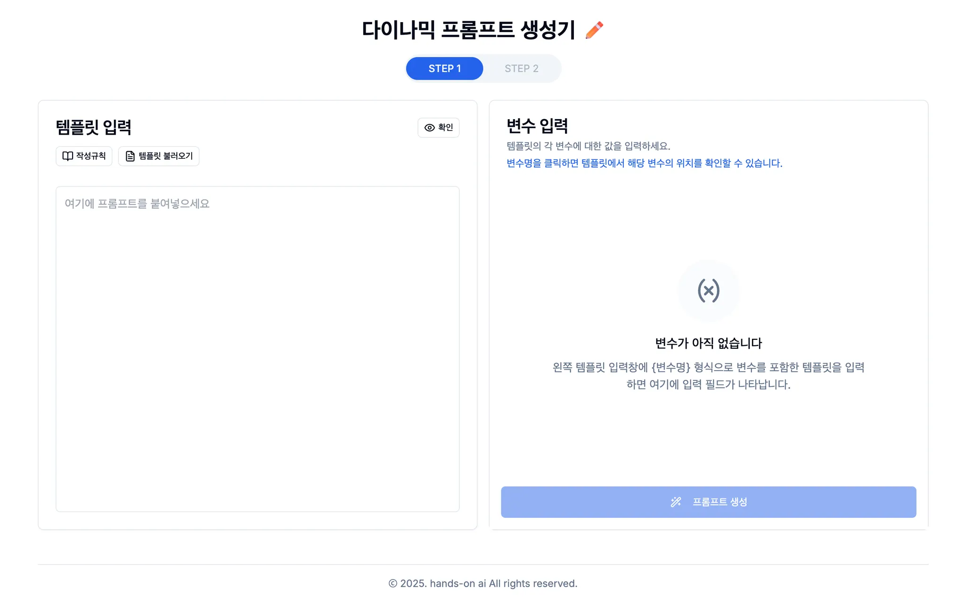Viewport: 965px width, 597px height.
Task: Click the 변수 입력 panel heading
Action: pyautogui.click(x=537, y=126)
